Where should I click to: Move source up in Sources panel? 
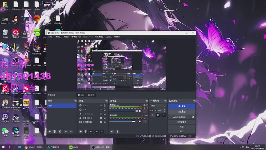97,131
